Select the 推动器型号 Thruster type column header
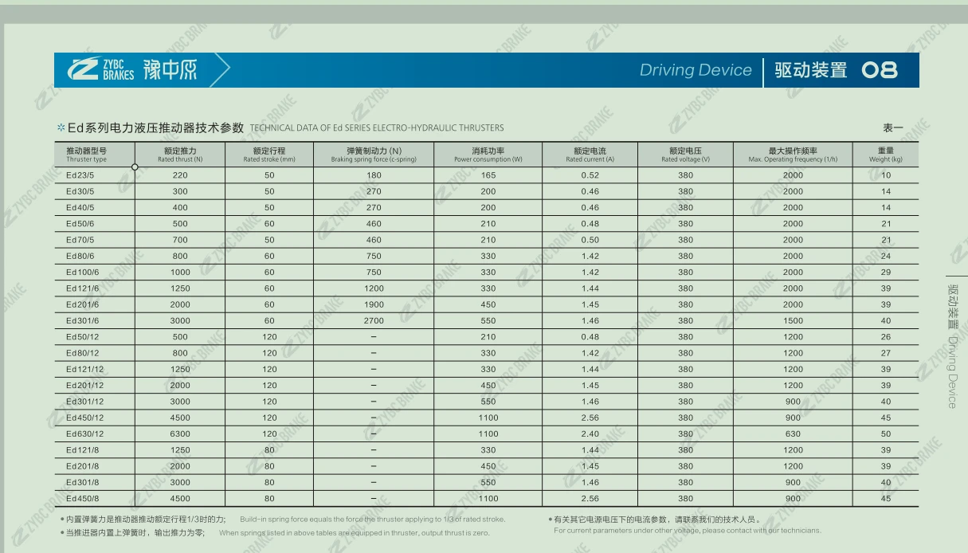The height and width of the screenshot is (553, 968). [x=87, y=155]
